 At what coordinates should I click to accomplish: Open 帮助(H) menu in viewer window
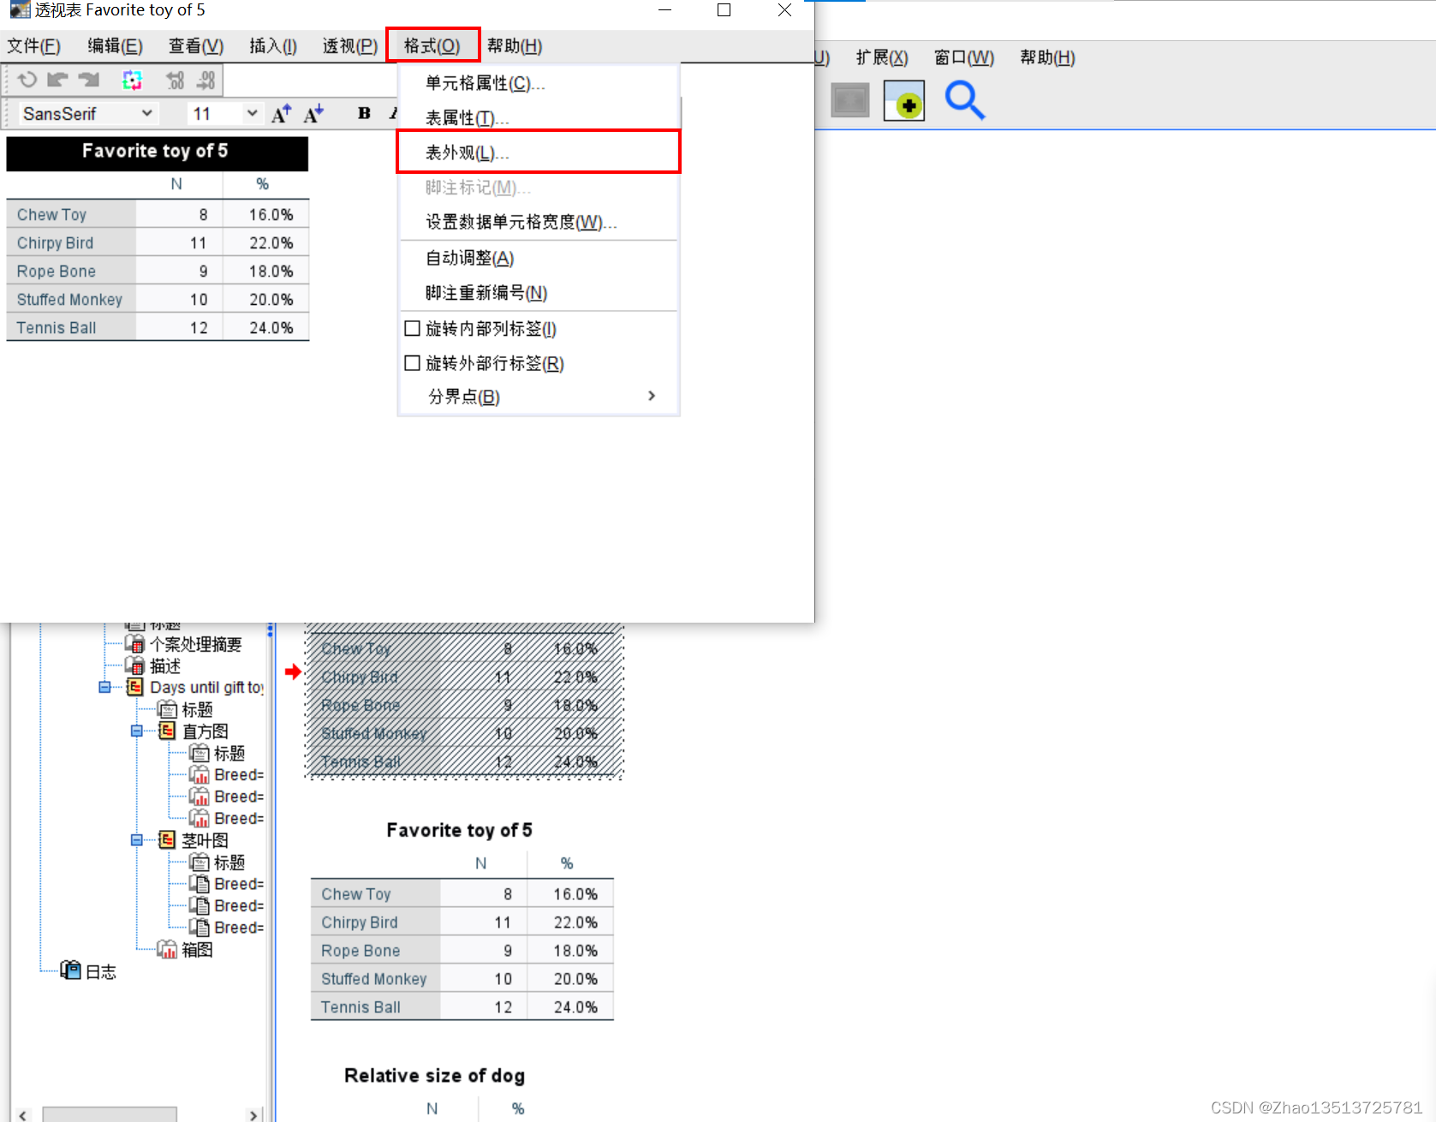pyautogui.click(x=1047, y=57)
